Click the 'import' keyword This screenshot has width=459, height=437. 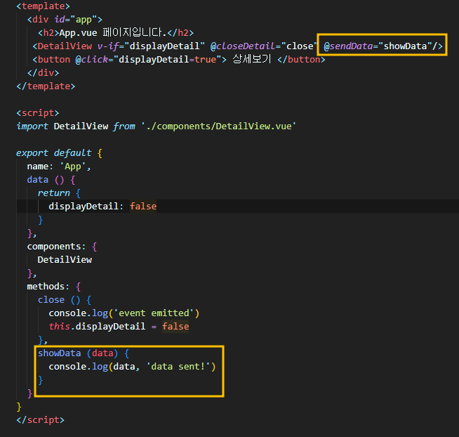pyautogui.click(x=32, y=126)
